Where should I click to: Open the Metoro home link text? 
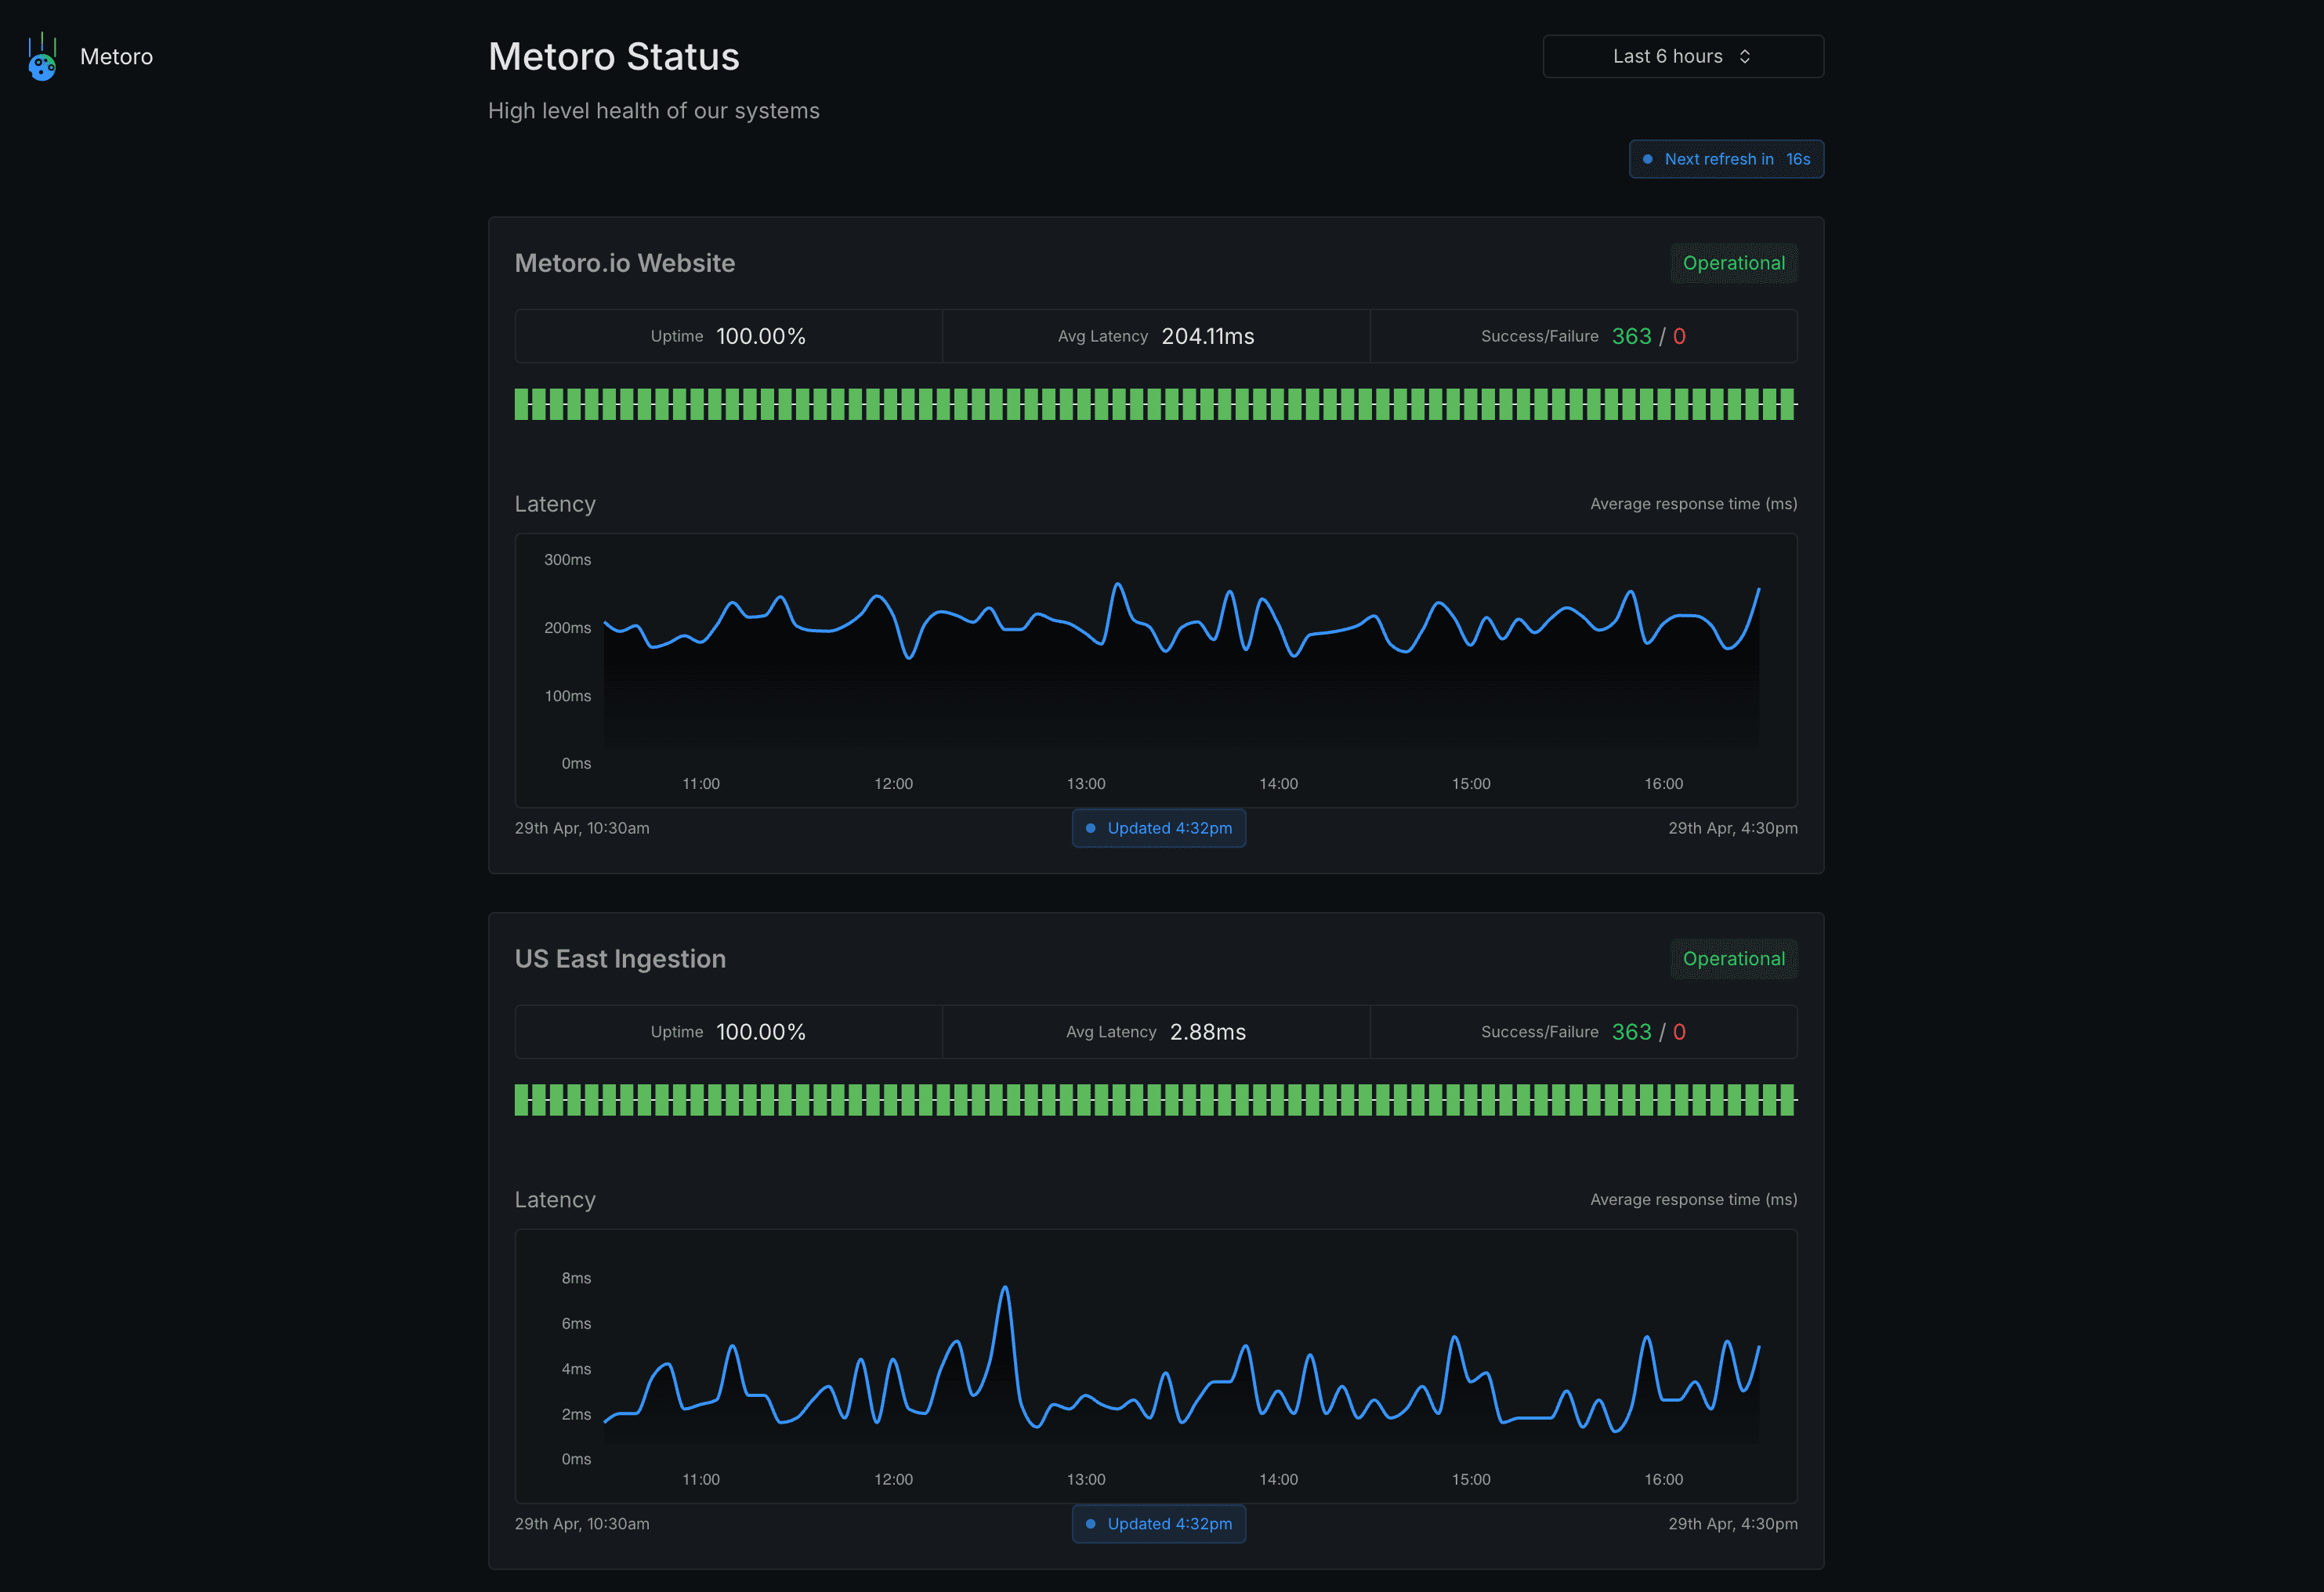point(116,57)
